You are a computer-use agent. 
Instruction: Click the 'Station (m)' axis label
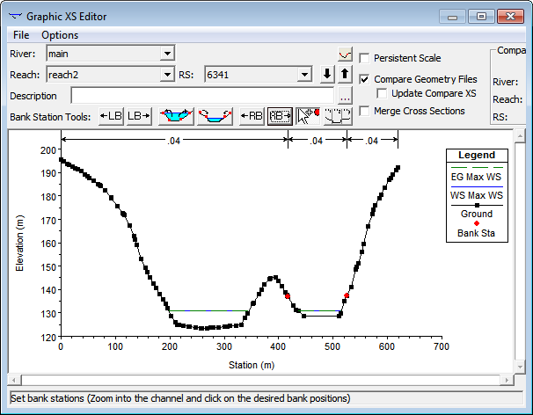click(x=252, y=365)
